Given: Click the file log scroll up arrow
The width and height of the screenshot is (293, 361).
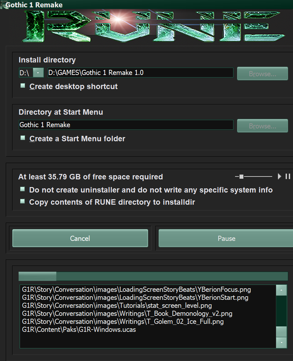Looking at the screenshot, I should pos(281,290).
